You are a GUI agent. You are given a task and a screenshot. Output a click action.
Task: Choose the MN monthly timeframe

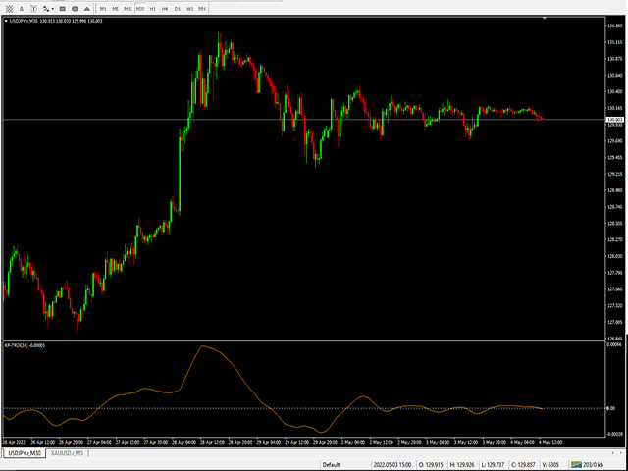coord(202,8)
